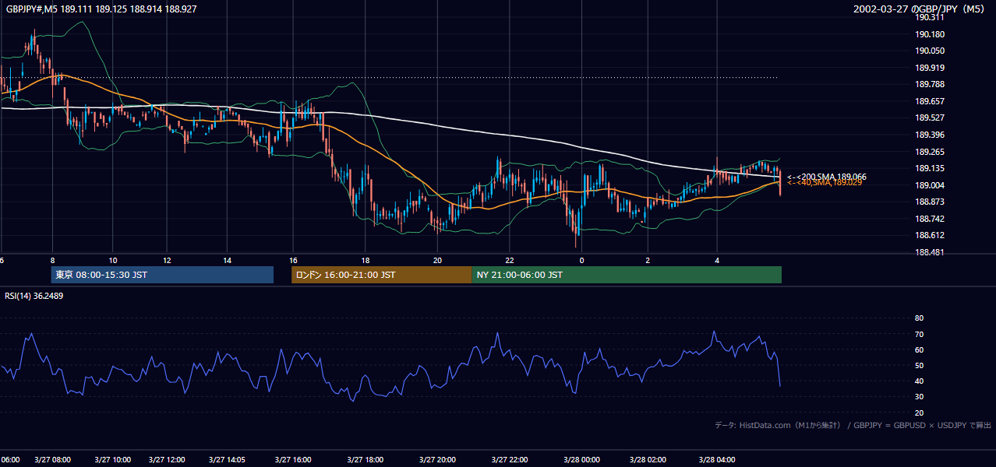Select the ロンドン 16:00-21:00 JST session bar

pyautogui.click(x=381, y=275)
